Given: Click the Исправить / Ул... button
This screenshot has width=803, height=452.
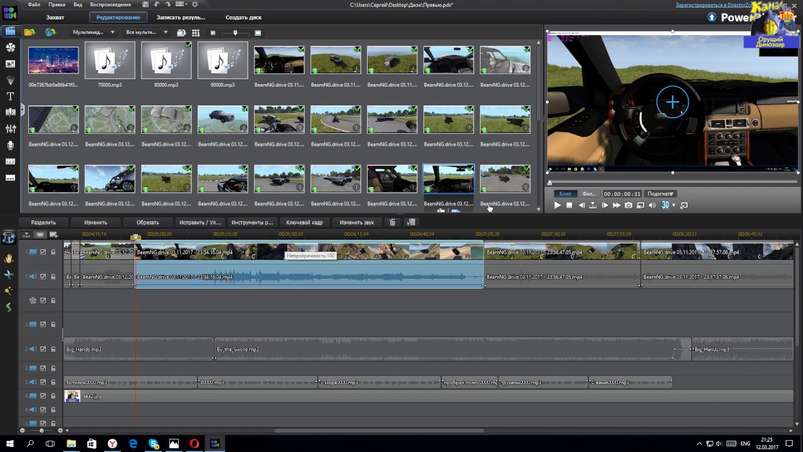Looking at the screenshot, I should pos(200,222).
